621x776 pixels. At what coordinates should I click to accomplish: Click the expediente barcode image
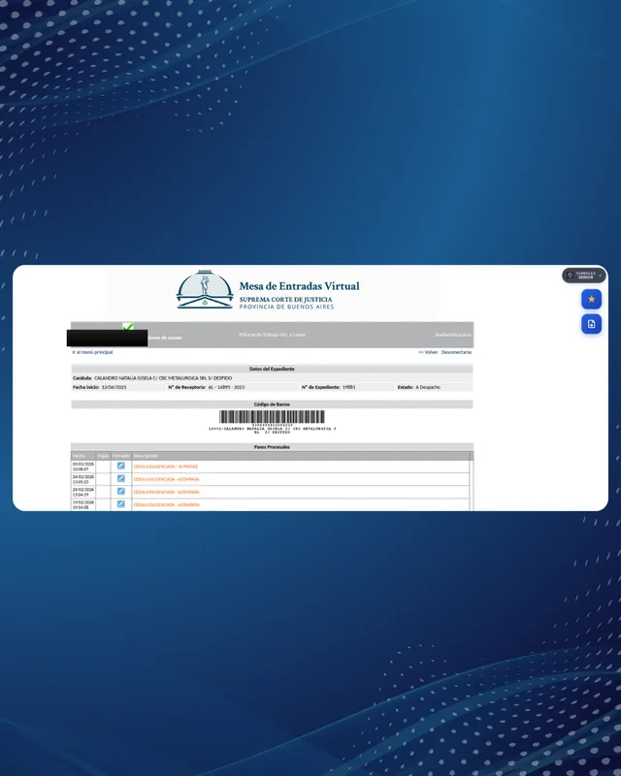(x=272, y=417)
